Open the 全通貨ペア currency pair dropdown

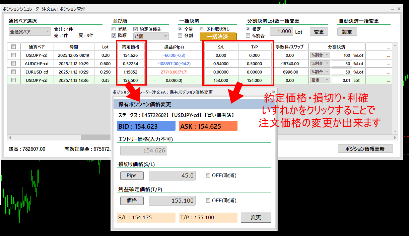click(29, 32)
